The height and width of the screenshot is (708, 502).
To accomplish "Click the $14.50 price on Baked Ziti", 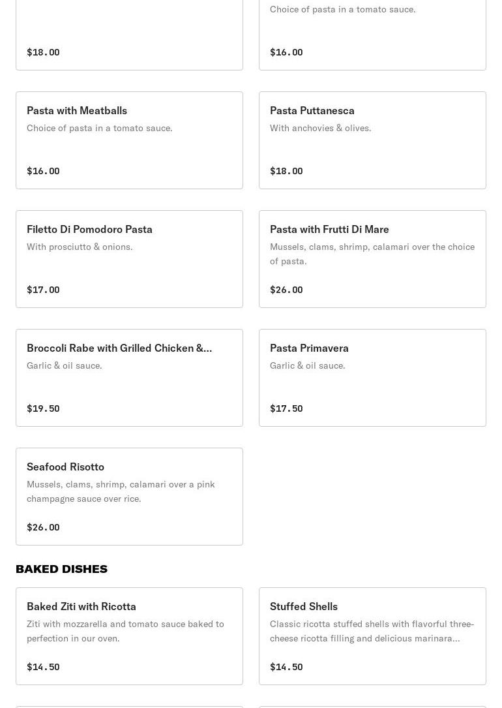I will [x=43, y=667].
